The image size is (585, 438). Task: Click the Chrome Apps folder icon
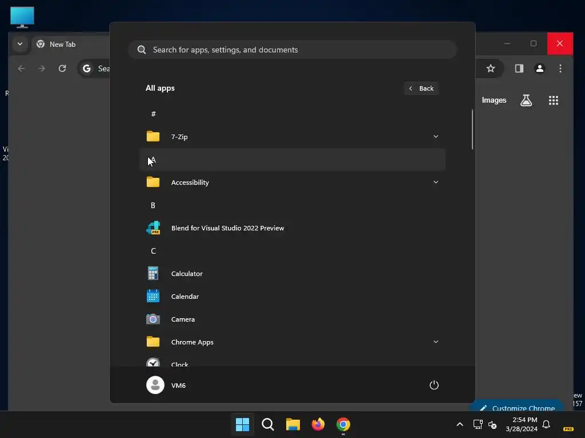point(153,342)
